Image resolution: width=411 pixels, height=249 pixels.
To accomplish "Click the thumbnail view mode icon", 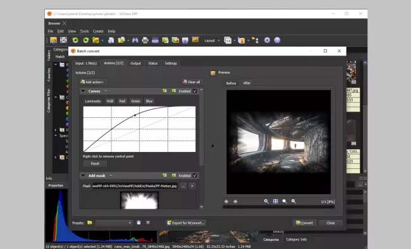I will click(228, 40).
